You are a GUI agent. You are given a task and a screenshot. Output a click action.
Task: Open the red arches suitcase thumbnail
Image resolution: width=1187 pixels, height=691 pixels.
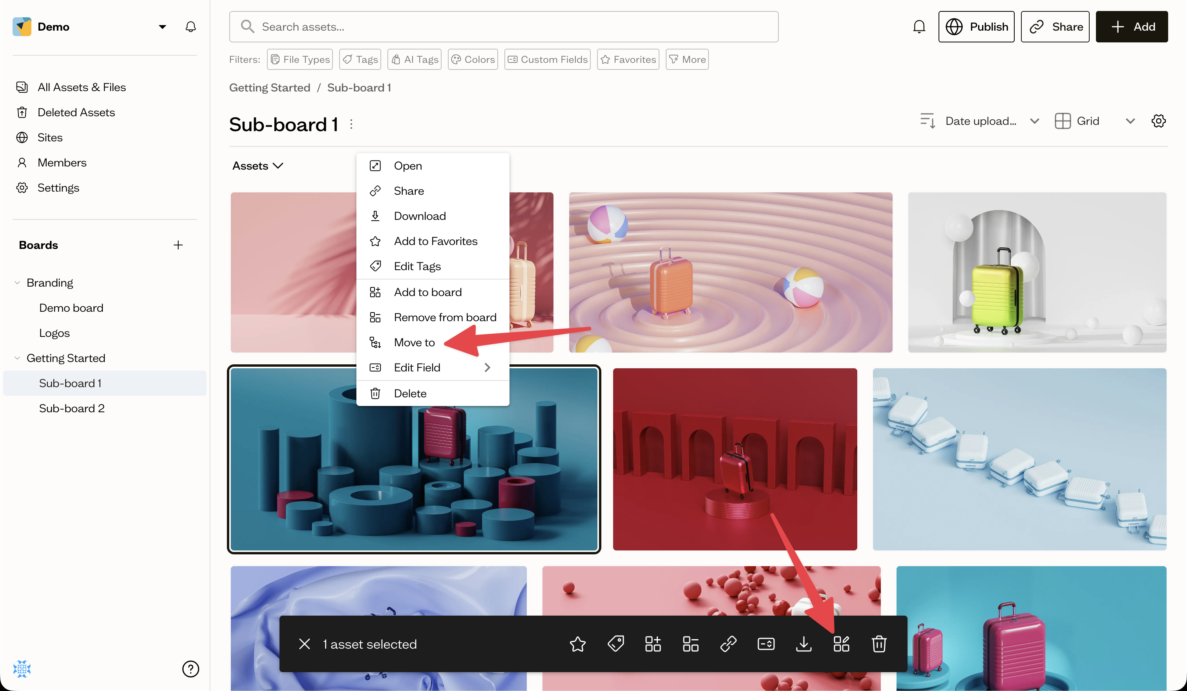(x=735, y=459)
